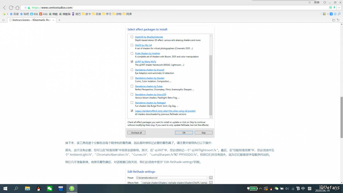Close the instrucciones tab

click(x=53, y=20)
